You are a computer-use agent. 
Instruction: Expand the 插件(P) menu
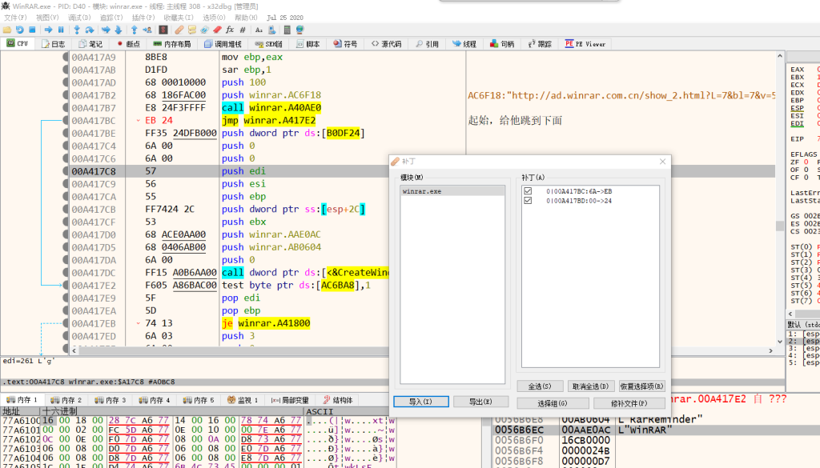pyautogui.click(x=143, y=18)
